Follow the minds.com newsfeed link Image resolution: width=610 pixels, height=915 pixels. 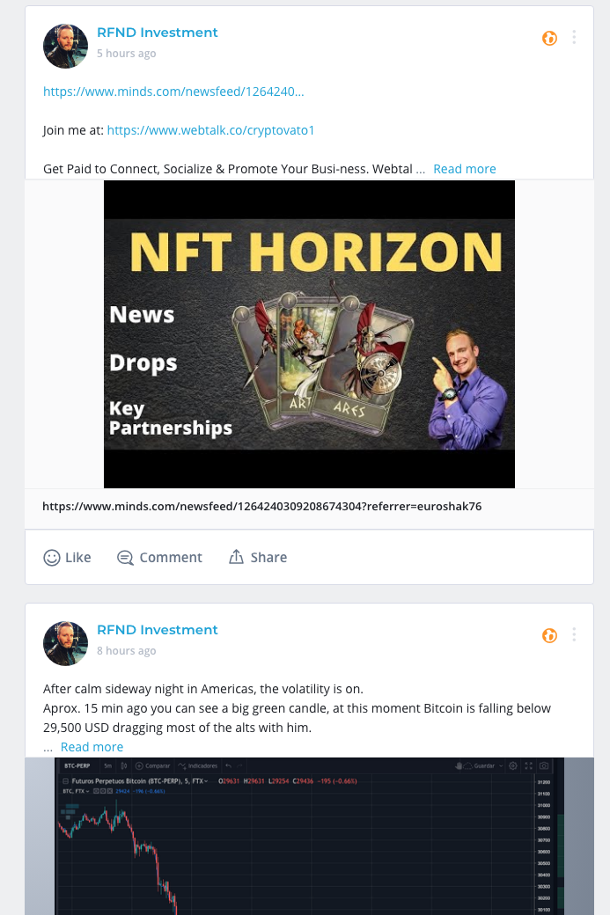pyautogui.click(x=173, y=91)
